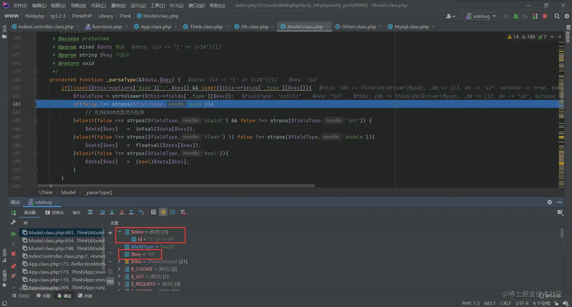Fold the _parseType function at line 680

click(x=35, y=79)
